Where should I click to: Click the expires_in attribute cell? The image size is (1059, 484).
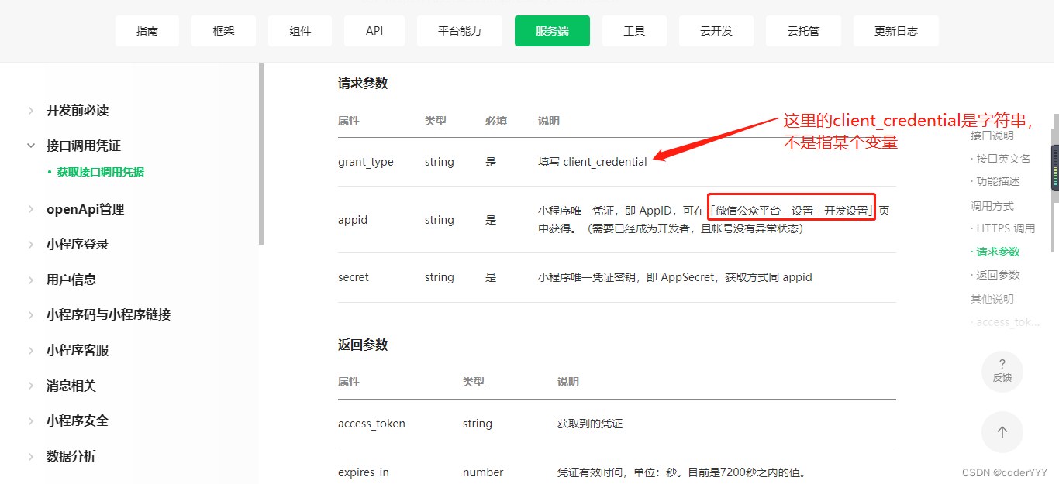(x=364, y=472)
